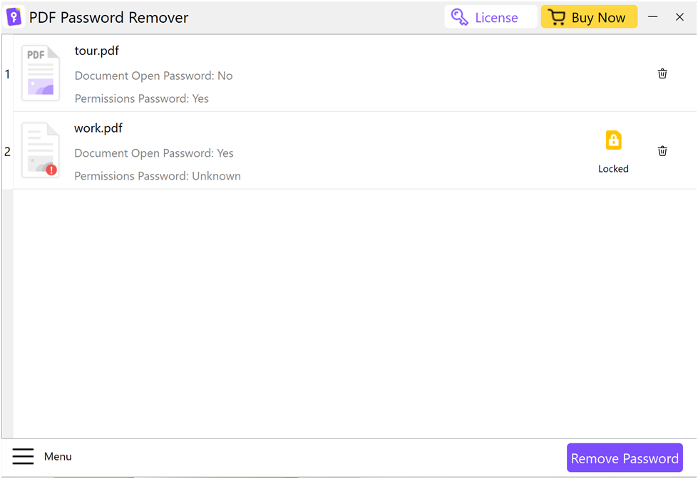Select the tour.pdf document thumbnail
This screenshot has width=698, height=479.
pos(41,73)
